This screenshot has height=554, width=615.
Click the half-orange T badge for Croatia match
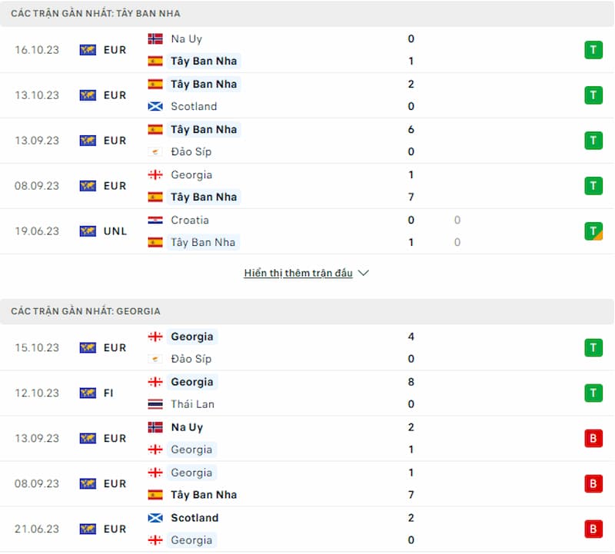593,231
